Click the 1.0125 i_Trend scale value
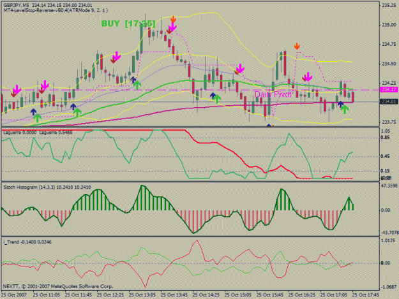The height and width of the screenshot is (299, 399). tap(388, 240)
